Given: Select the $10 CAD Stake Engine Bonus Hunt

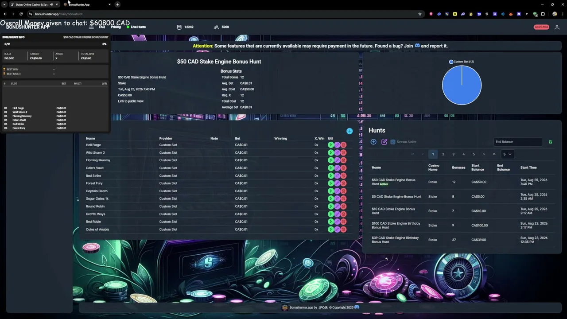Looking at the screenshot, I should click(x=462, y=211).
